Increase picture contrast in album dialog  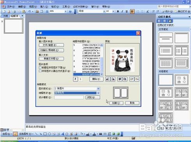(120, 79)
